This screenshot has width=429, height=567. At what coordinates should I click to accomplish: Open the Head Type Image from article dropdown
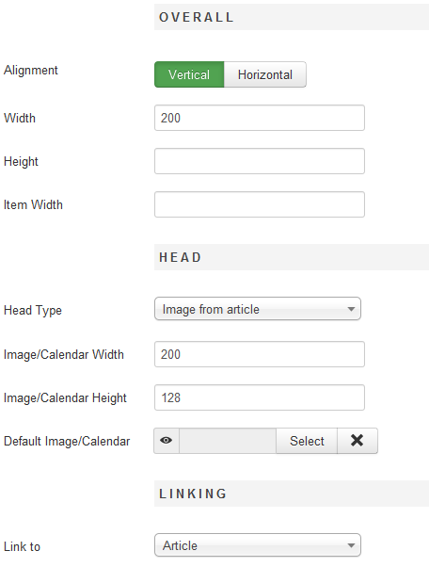[258, 309]
